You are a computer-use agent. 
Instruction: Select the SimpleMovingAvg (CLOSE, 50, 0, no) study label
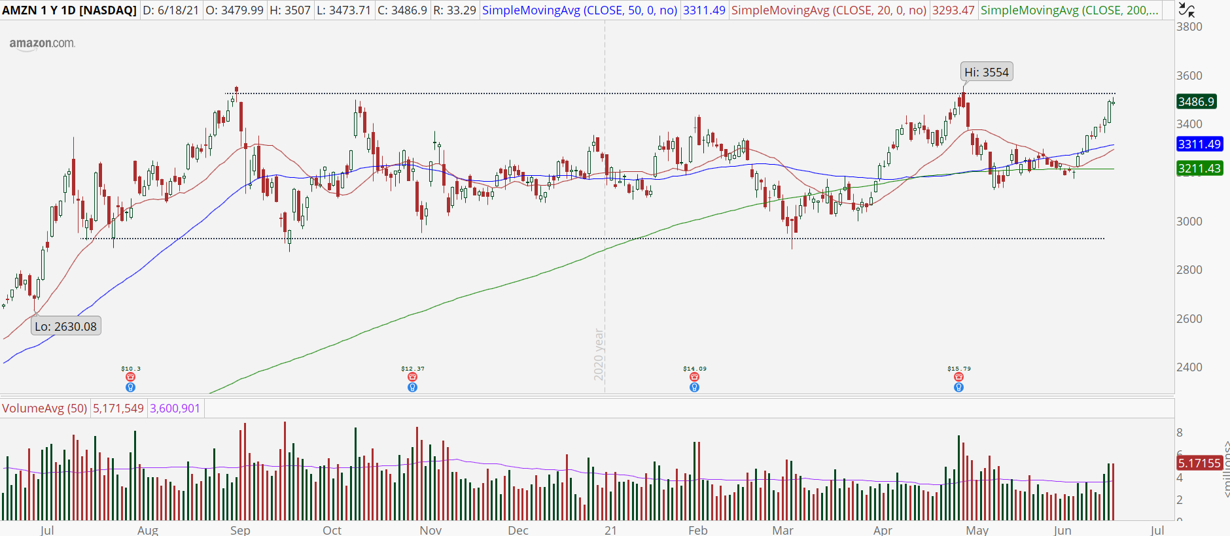click(x=580, y=10)
